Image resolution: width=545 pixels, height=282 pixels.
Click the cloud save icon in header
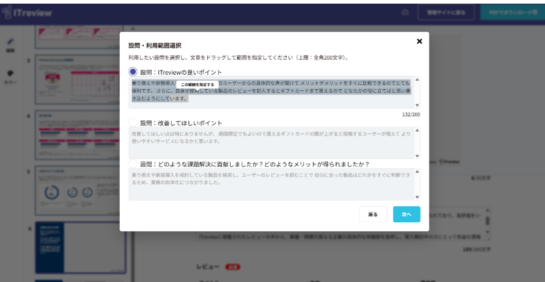pos(405,13)
